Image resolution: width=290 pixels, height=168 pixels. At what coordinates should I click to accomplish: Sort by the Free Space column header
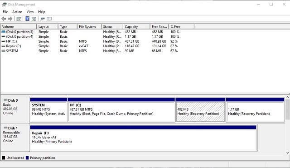tap(159, 27)
